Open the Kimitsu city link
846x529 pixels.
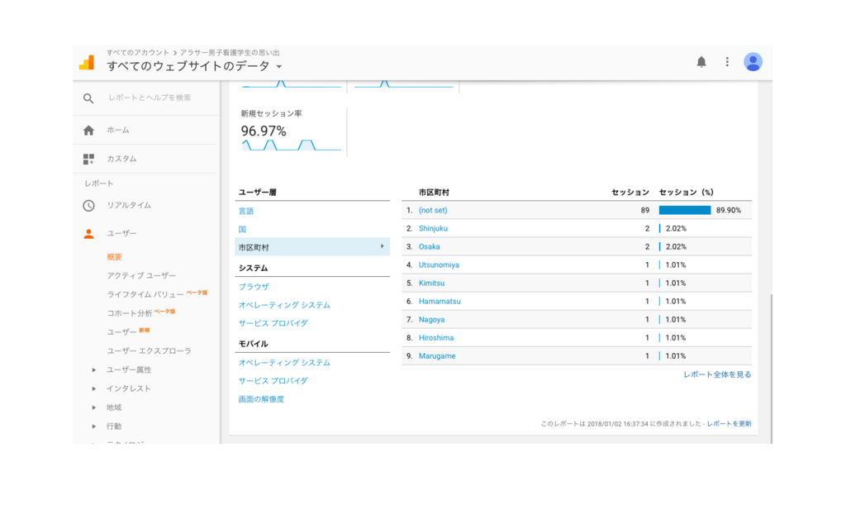coord(431,283)
